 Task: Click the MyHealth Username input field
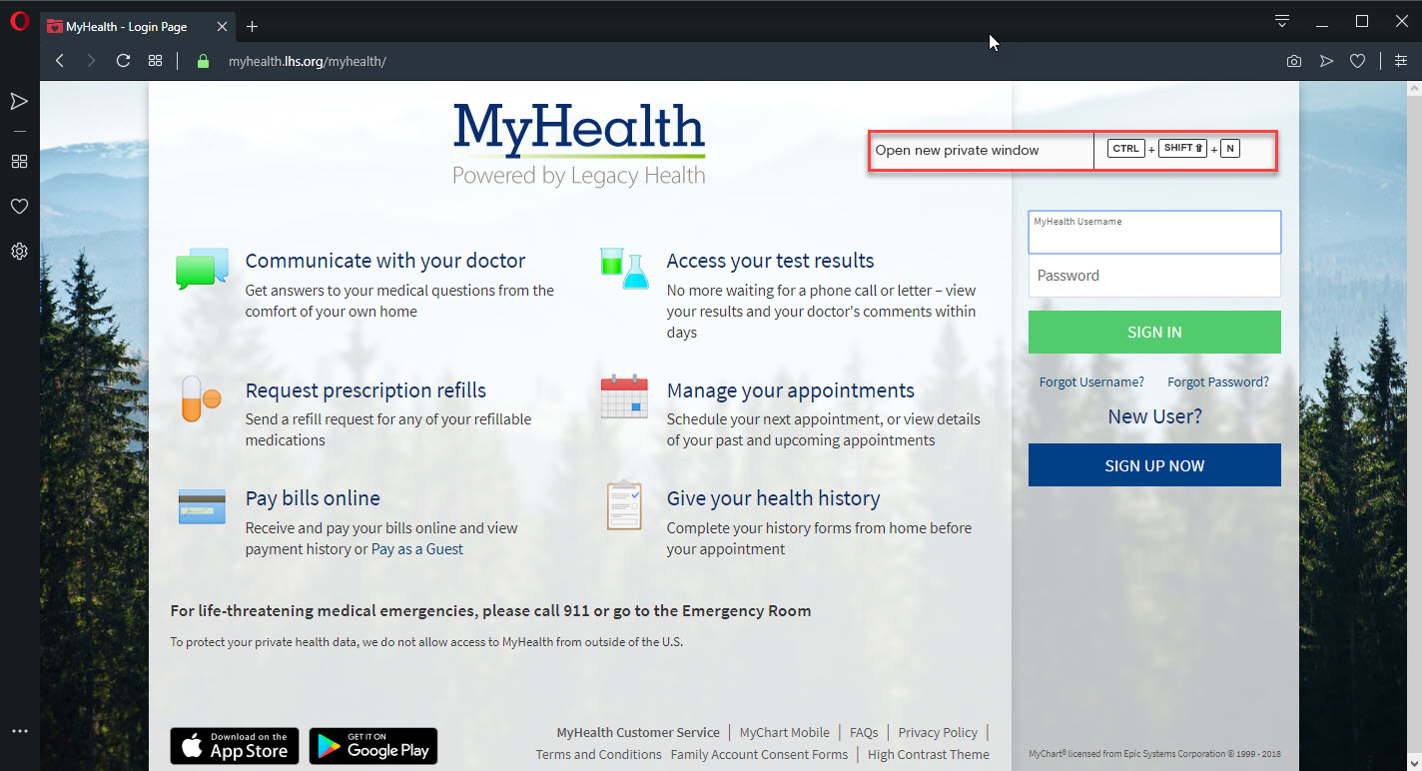pyautogui.click(x=1153, y=231)
